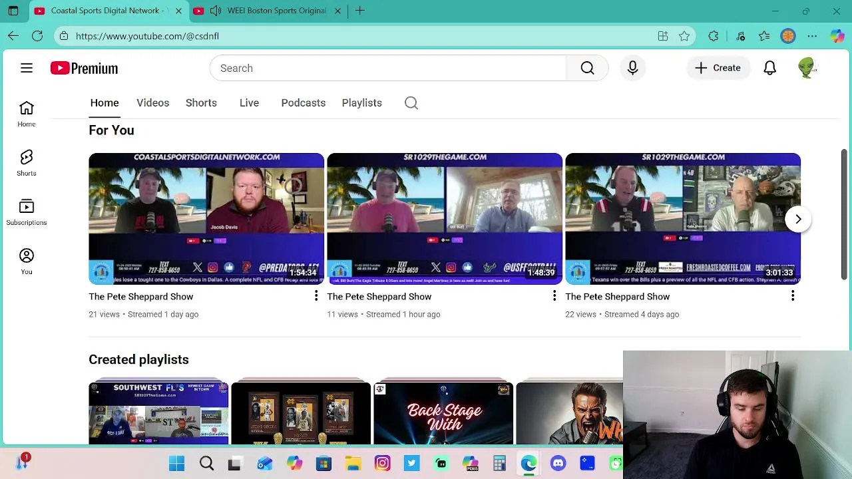Open Pete Sheppard Show title streamed 4 days ago
This screenshot has height=479, width=852.
[x=618, y=297]
